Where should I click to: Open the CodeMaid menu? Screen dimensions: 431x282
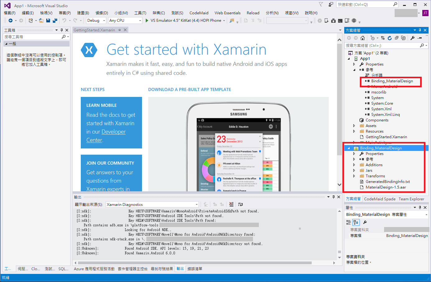[x=199, y=13]
